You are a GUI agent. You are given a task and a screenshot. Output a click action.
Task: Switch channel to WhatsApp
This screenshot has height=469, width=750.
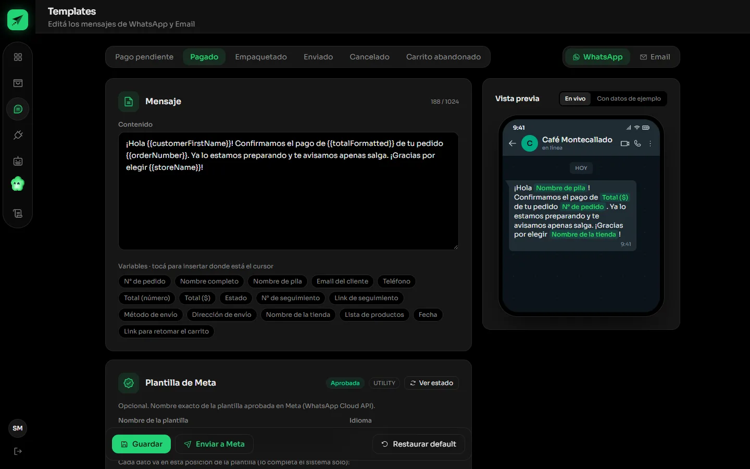click(597, 57)
